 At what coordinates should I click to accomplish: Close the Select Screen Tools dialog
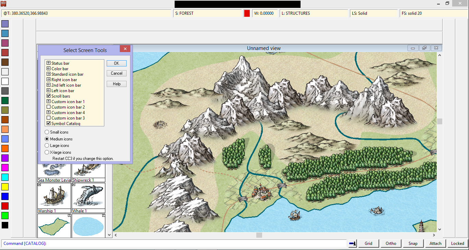point(125,49)
